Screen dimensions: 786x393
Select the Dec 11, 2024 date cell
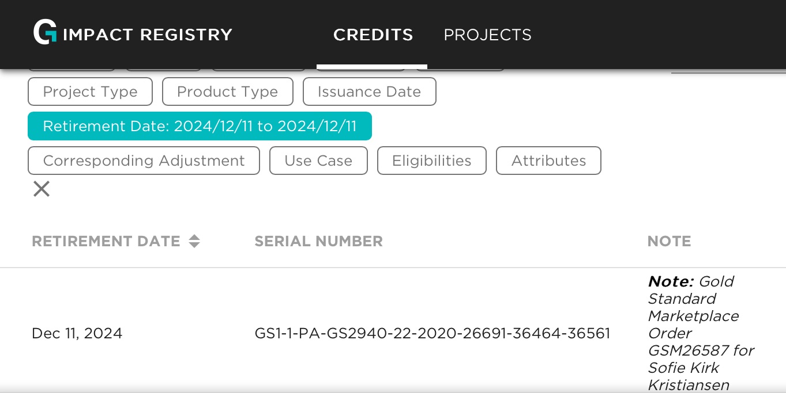pyautogui.click(x=77, y=334)
